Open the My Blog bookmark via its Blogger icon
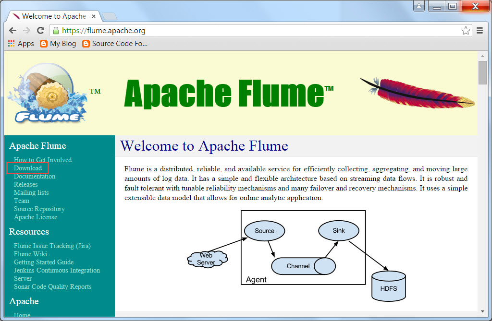The height and width of the screenshot is (321, 492). 43,43
